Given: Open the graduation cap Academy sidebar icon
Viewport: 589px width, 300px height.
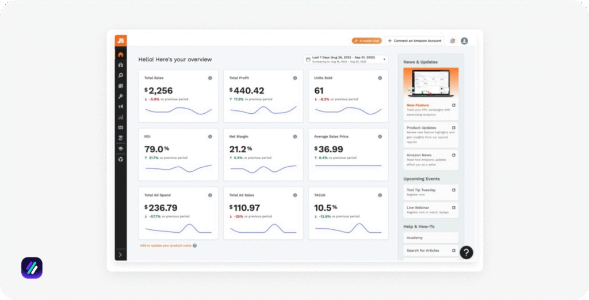Looking at the screenshot, I should tap(121, 148).
